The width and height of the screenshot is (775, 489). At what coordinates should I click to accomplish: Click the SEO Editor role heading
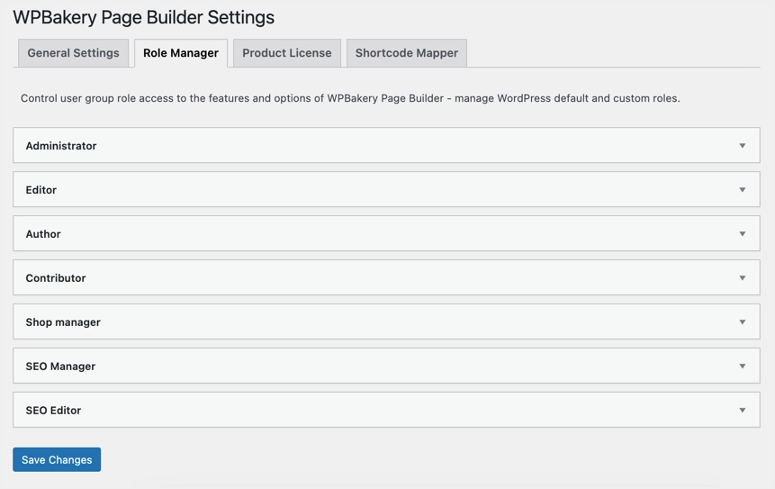(x=53, y=411)
